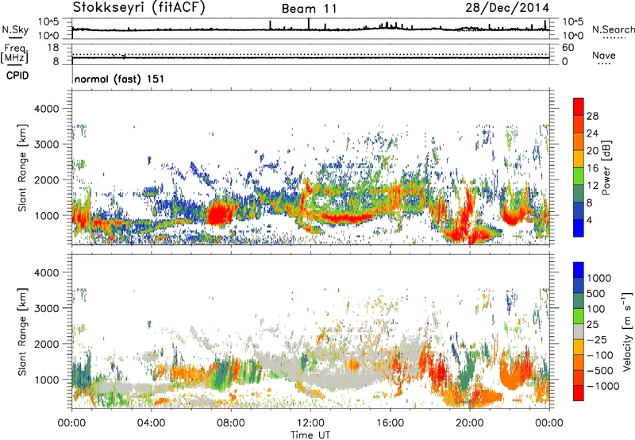
Task: Click the red segment of Power color bar
Action: (x=579, y=107)
